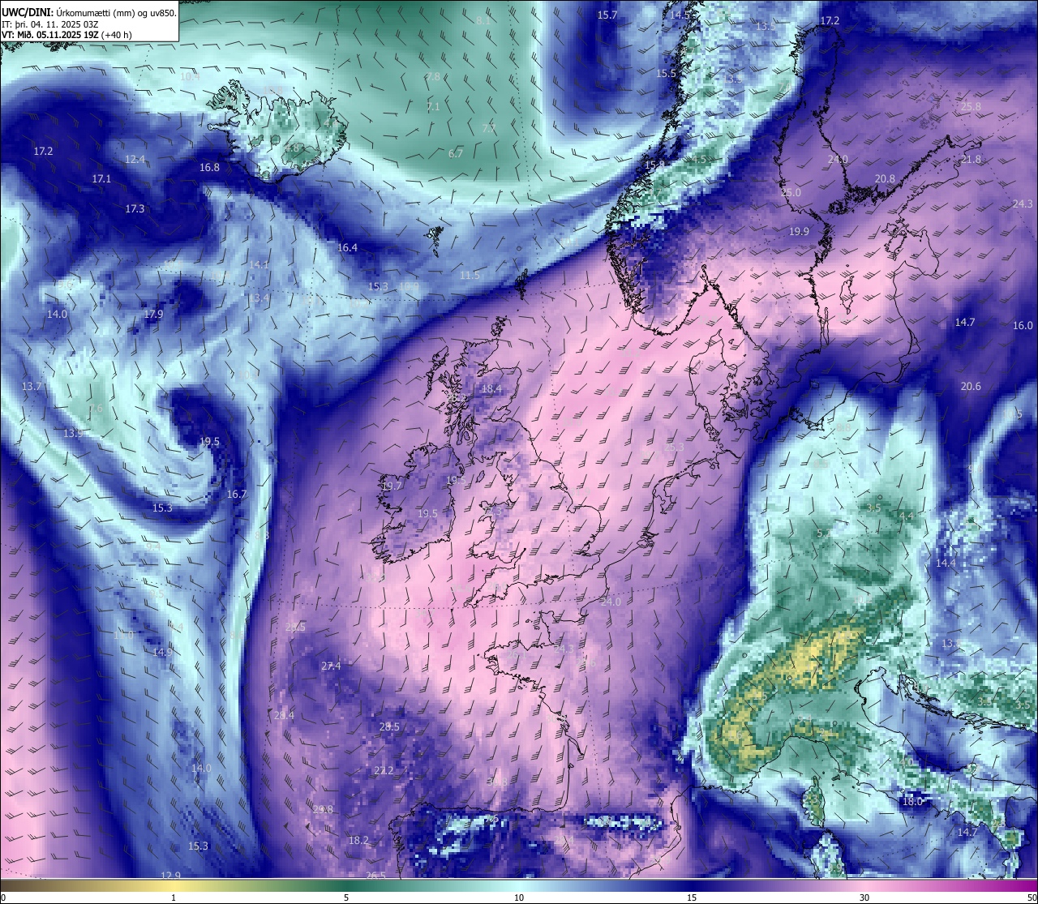Click the value 25.0 over Sweden
The height and width of the screenshot is (904, 1038).
791,192
